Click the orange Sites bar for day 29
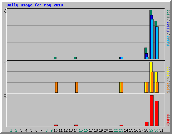The image size is (172, 134). pyautogui.click(x=152, y=82)
